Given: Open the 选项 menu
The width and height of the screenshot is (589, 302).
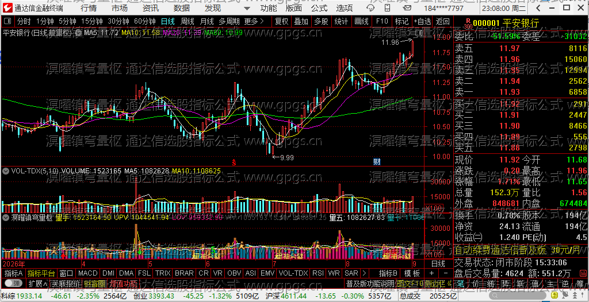Looking at the screenshot, I should (x=345, y=8).
